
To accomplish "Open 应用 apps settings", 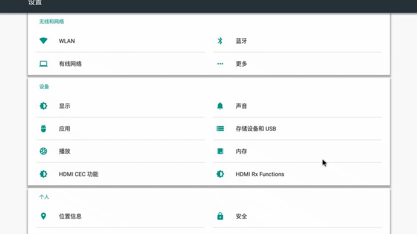I will tap(121, 129).
